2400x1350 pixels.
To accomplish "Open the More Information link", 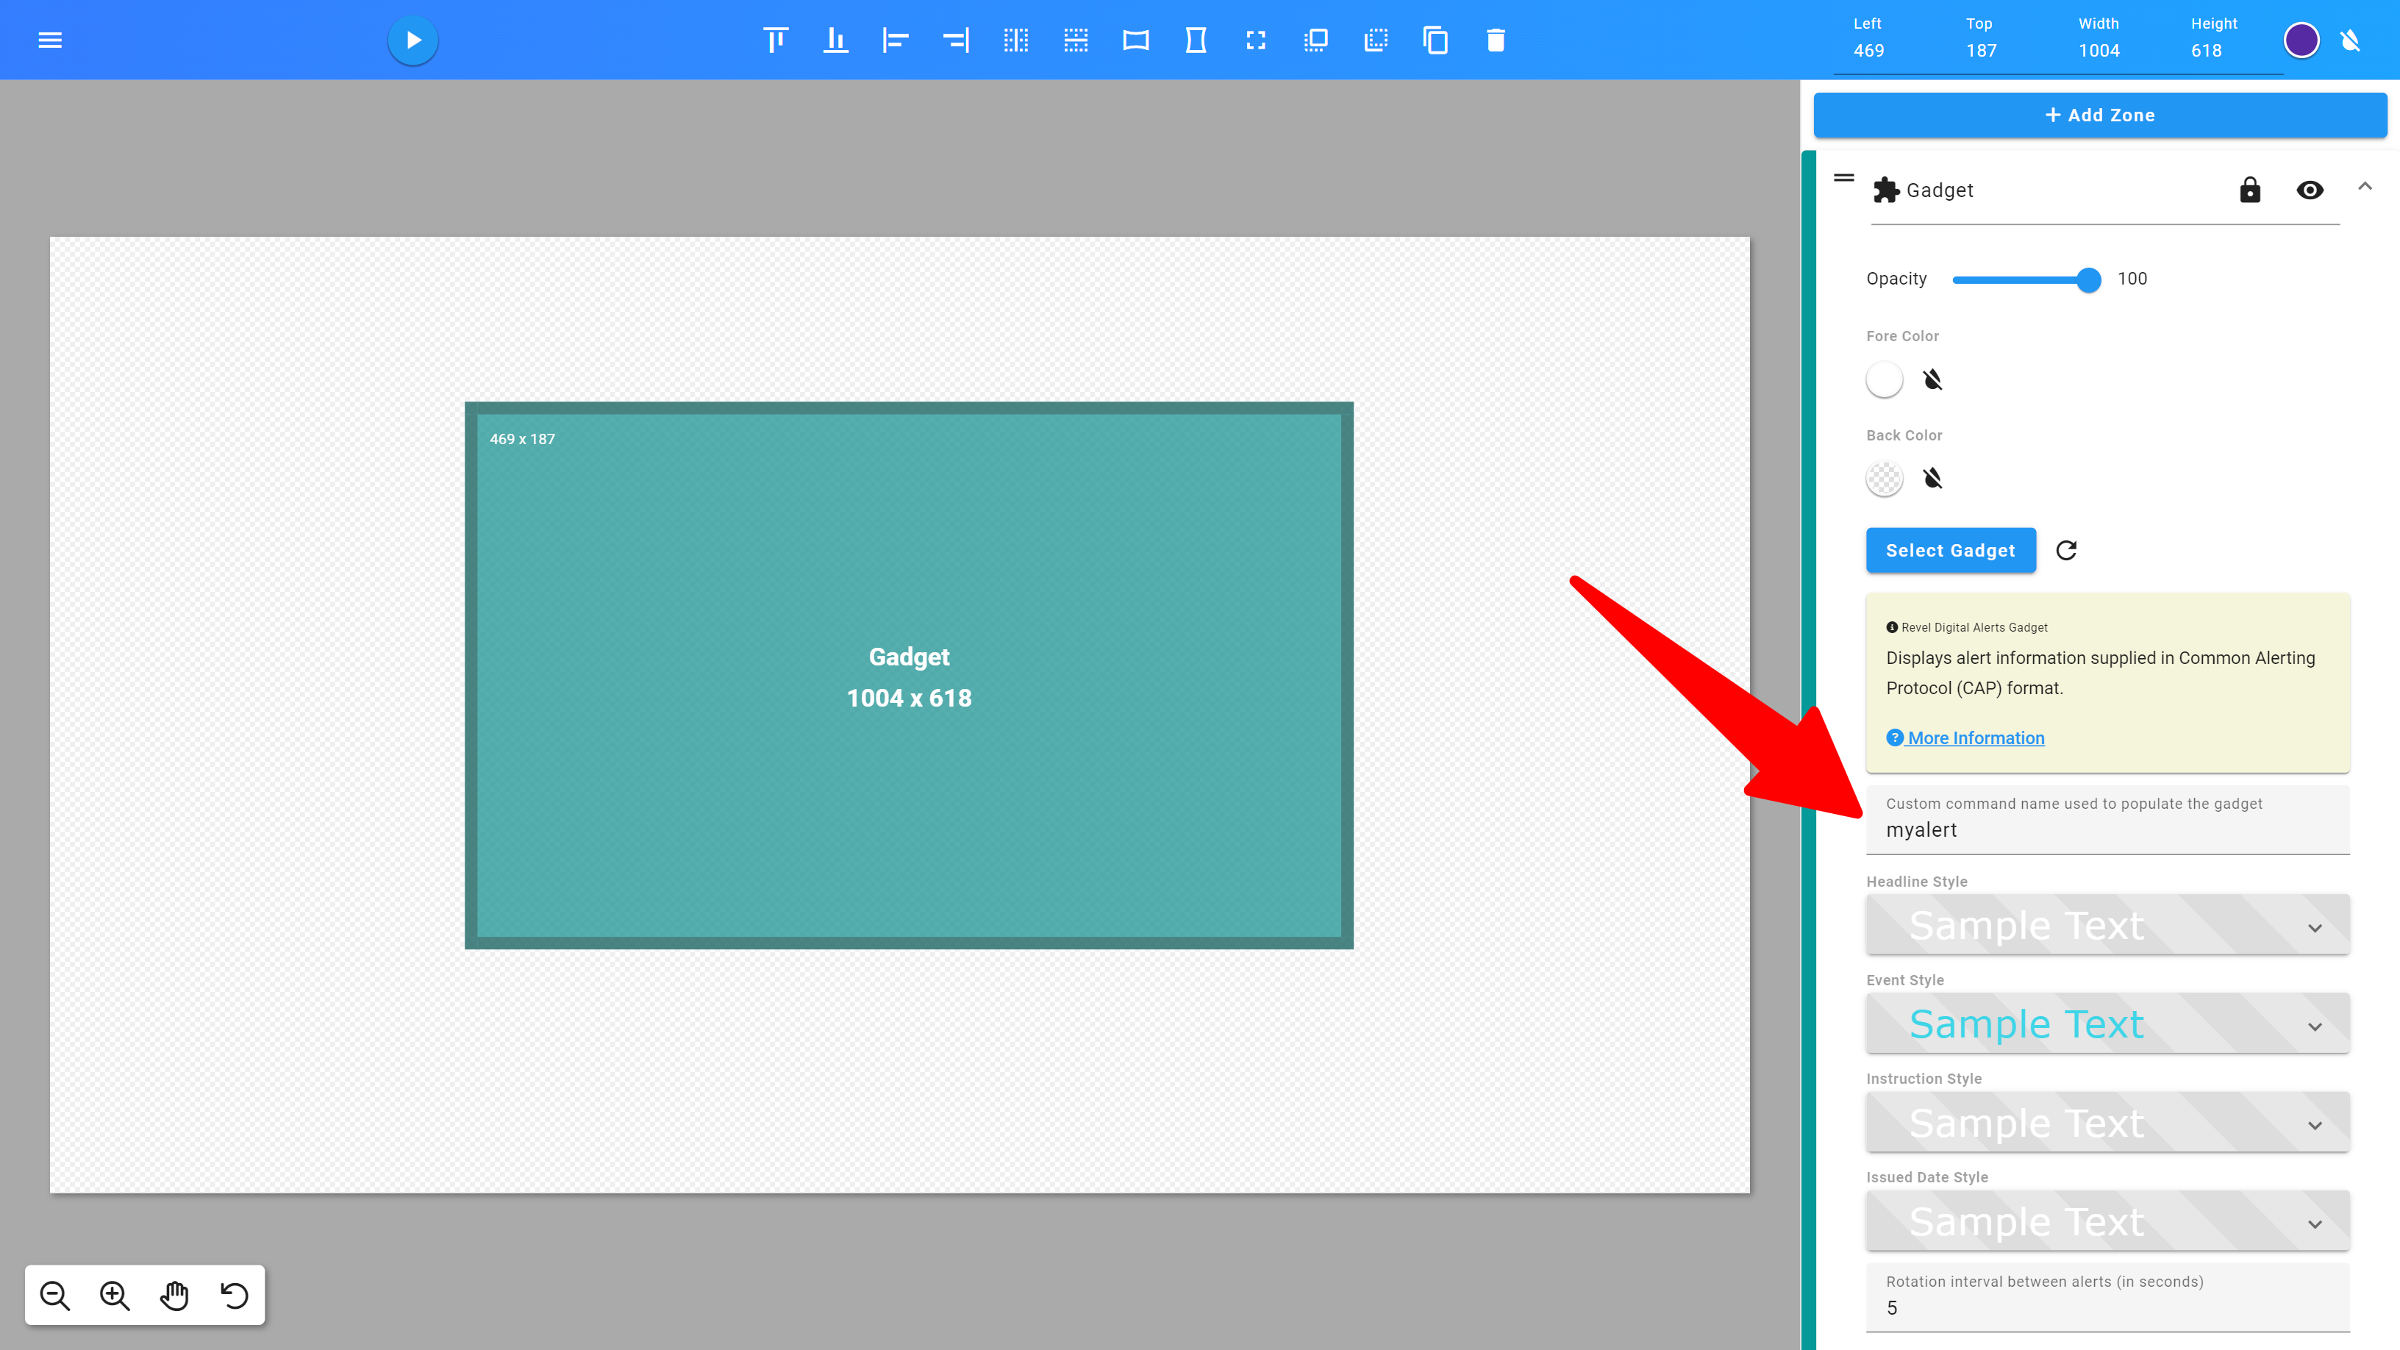I will 1966,738.
